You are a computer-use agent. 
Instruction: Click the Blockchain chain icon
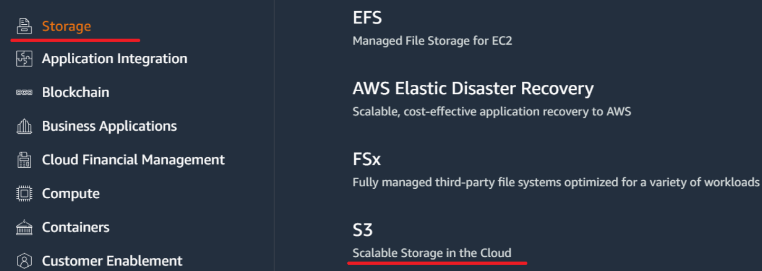click(x=24, y=92)
